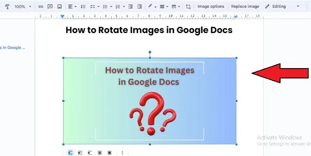Place the image In front of text
Image resolution: width=311 pixels, height=156 pixels.
point(110,152)
